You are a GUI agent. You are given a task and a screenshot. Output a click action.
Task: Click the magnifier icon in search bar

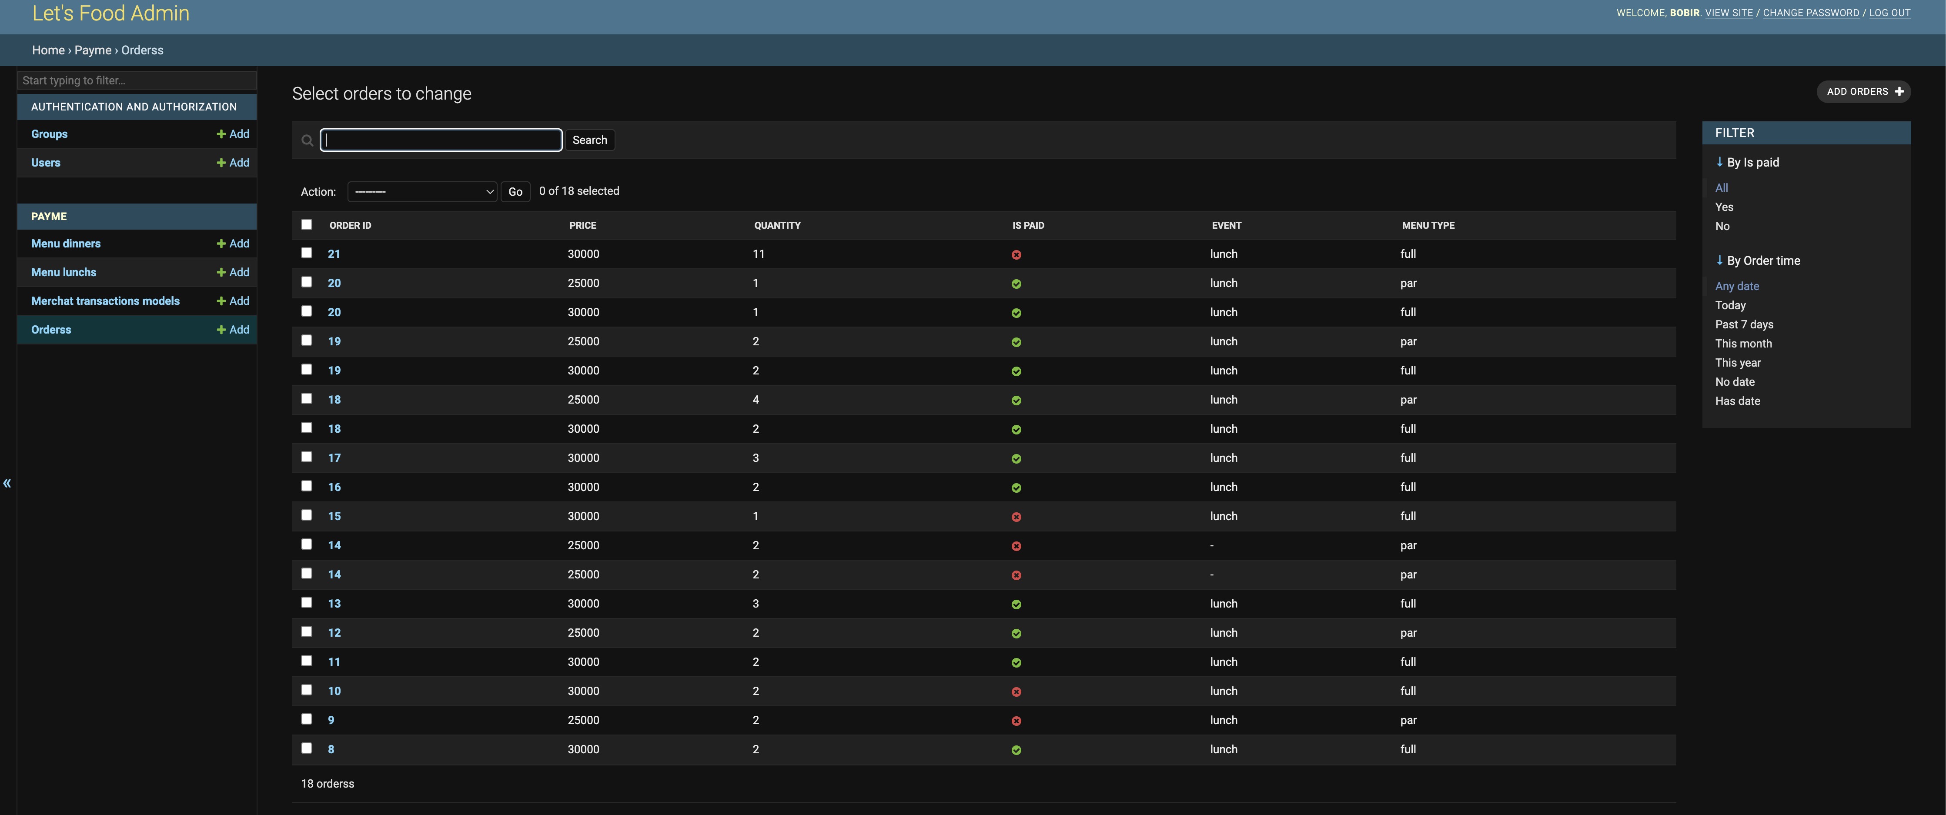(x=307, y=140)
